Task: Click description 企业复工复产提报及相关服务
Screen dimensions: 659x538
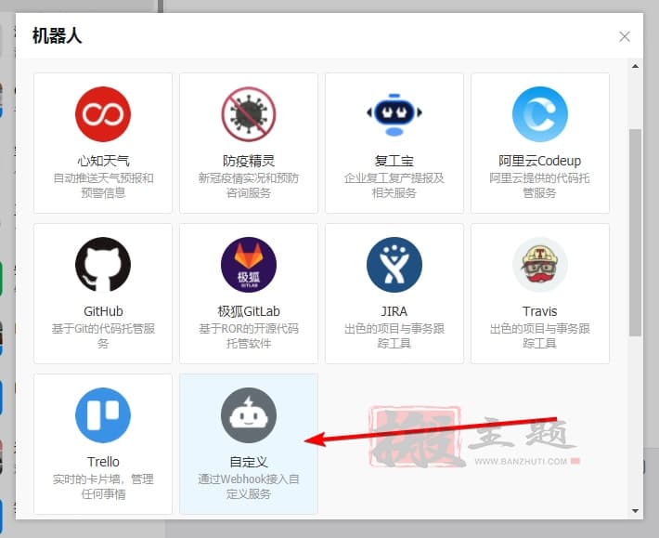Action: click(394, 186)
